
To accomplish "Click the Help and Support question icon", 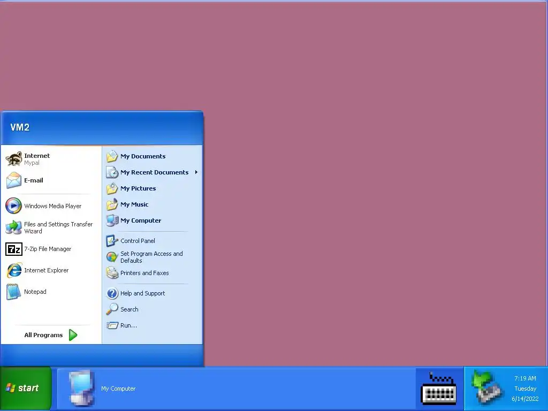I will [x=112, y=293].
